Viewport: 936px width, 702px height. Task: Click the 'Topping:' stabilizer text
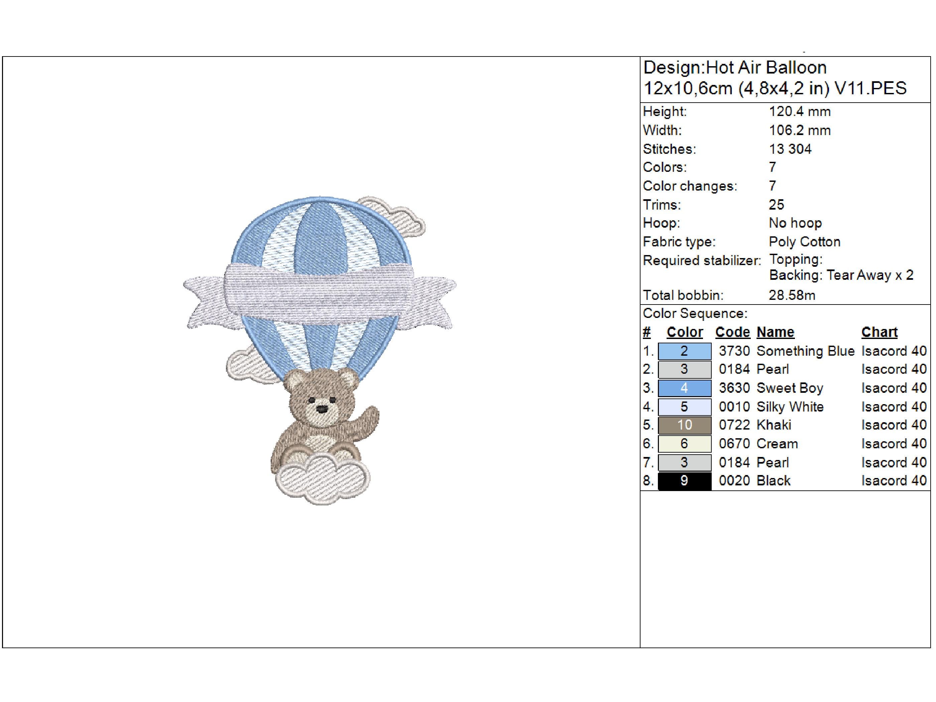pos(796,259)
